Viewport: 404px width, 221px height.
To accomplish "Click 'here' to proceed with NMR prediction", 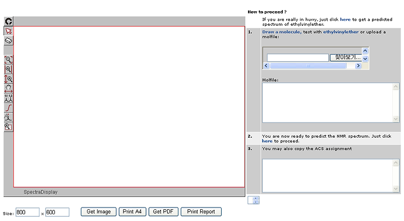I will point(267,141).
